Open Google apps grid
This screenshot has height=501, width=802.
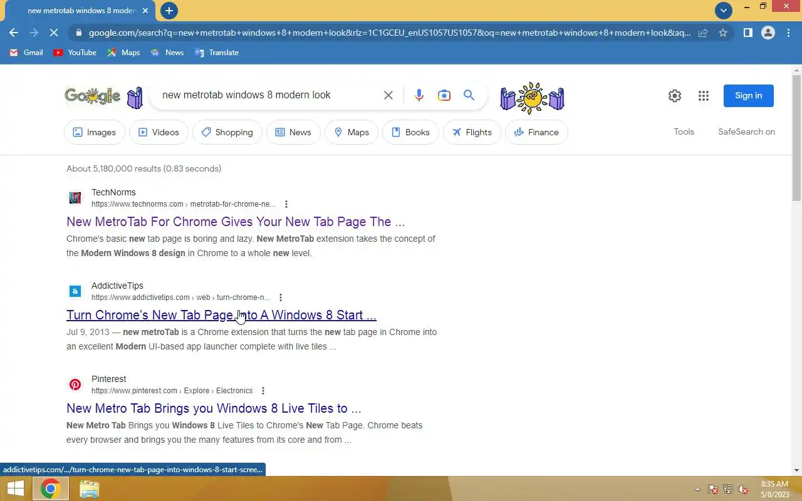[704, 96]
